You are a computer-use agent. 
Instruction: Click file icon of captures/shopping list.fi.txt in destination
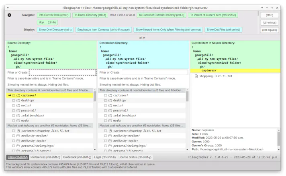click(110, 130)
